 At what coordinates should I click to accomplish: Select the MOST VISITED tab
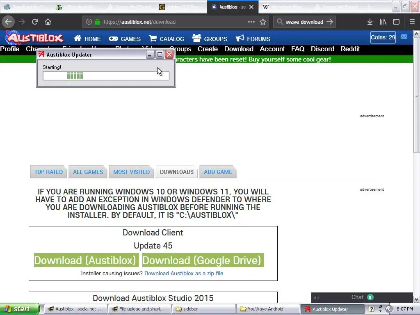click(131, 172)
